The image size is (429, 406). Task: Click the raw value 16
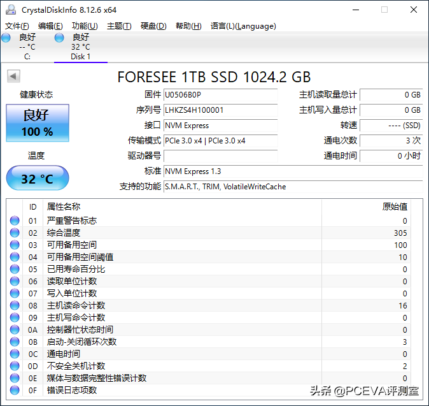tap(403, 305)
